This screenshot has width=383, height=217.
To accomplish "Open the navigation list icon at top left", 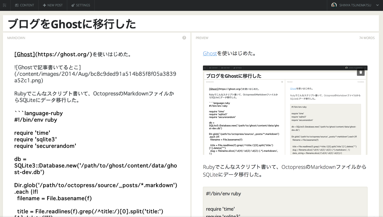I will tap(5, 5).
